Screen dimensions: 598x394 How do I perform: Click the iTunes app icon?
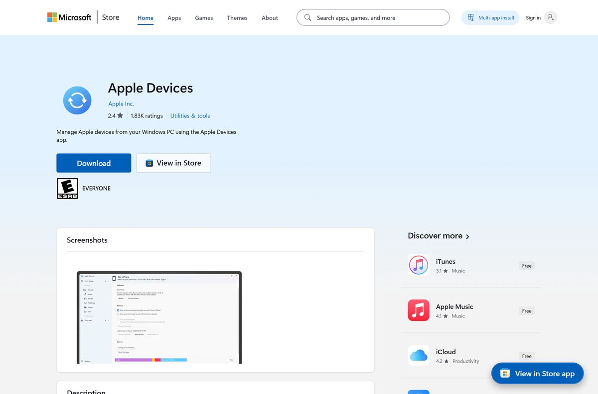[419, 265]
